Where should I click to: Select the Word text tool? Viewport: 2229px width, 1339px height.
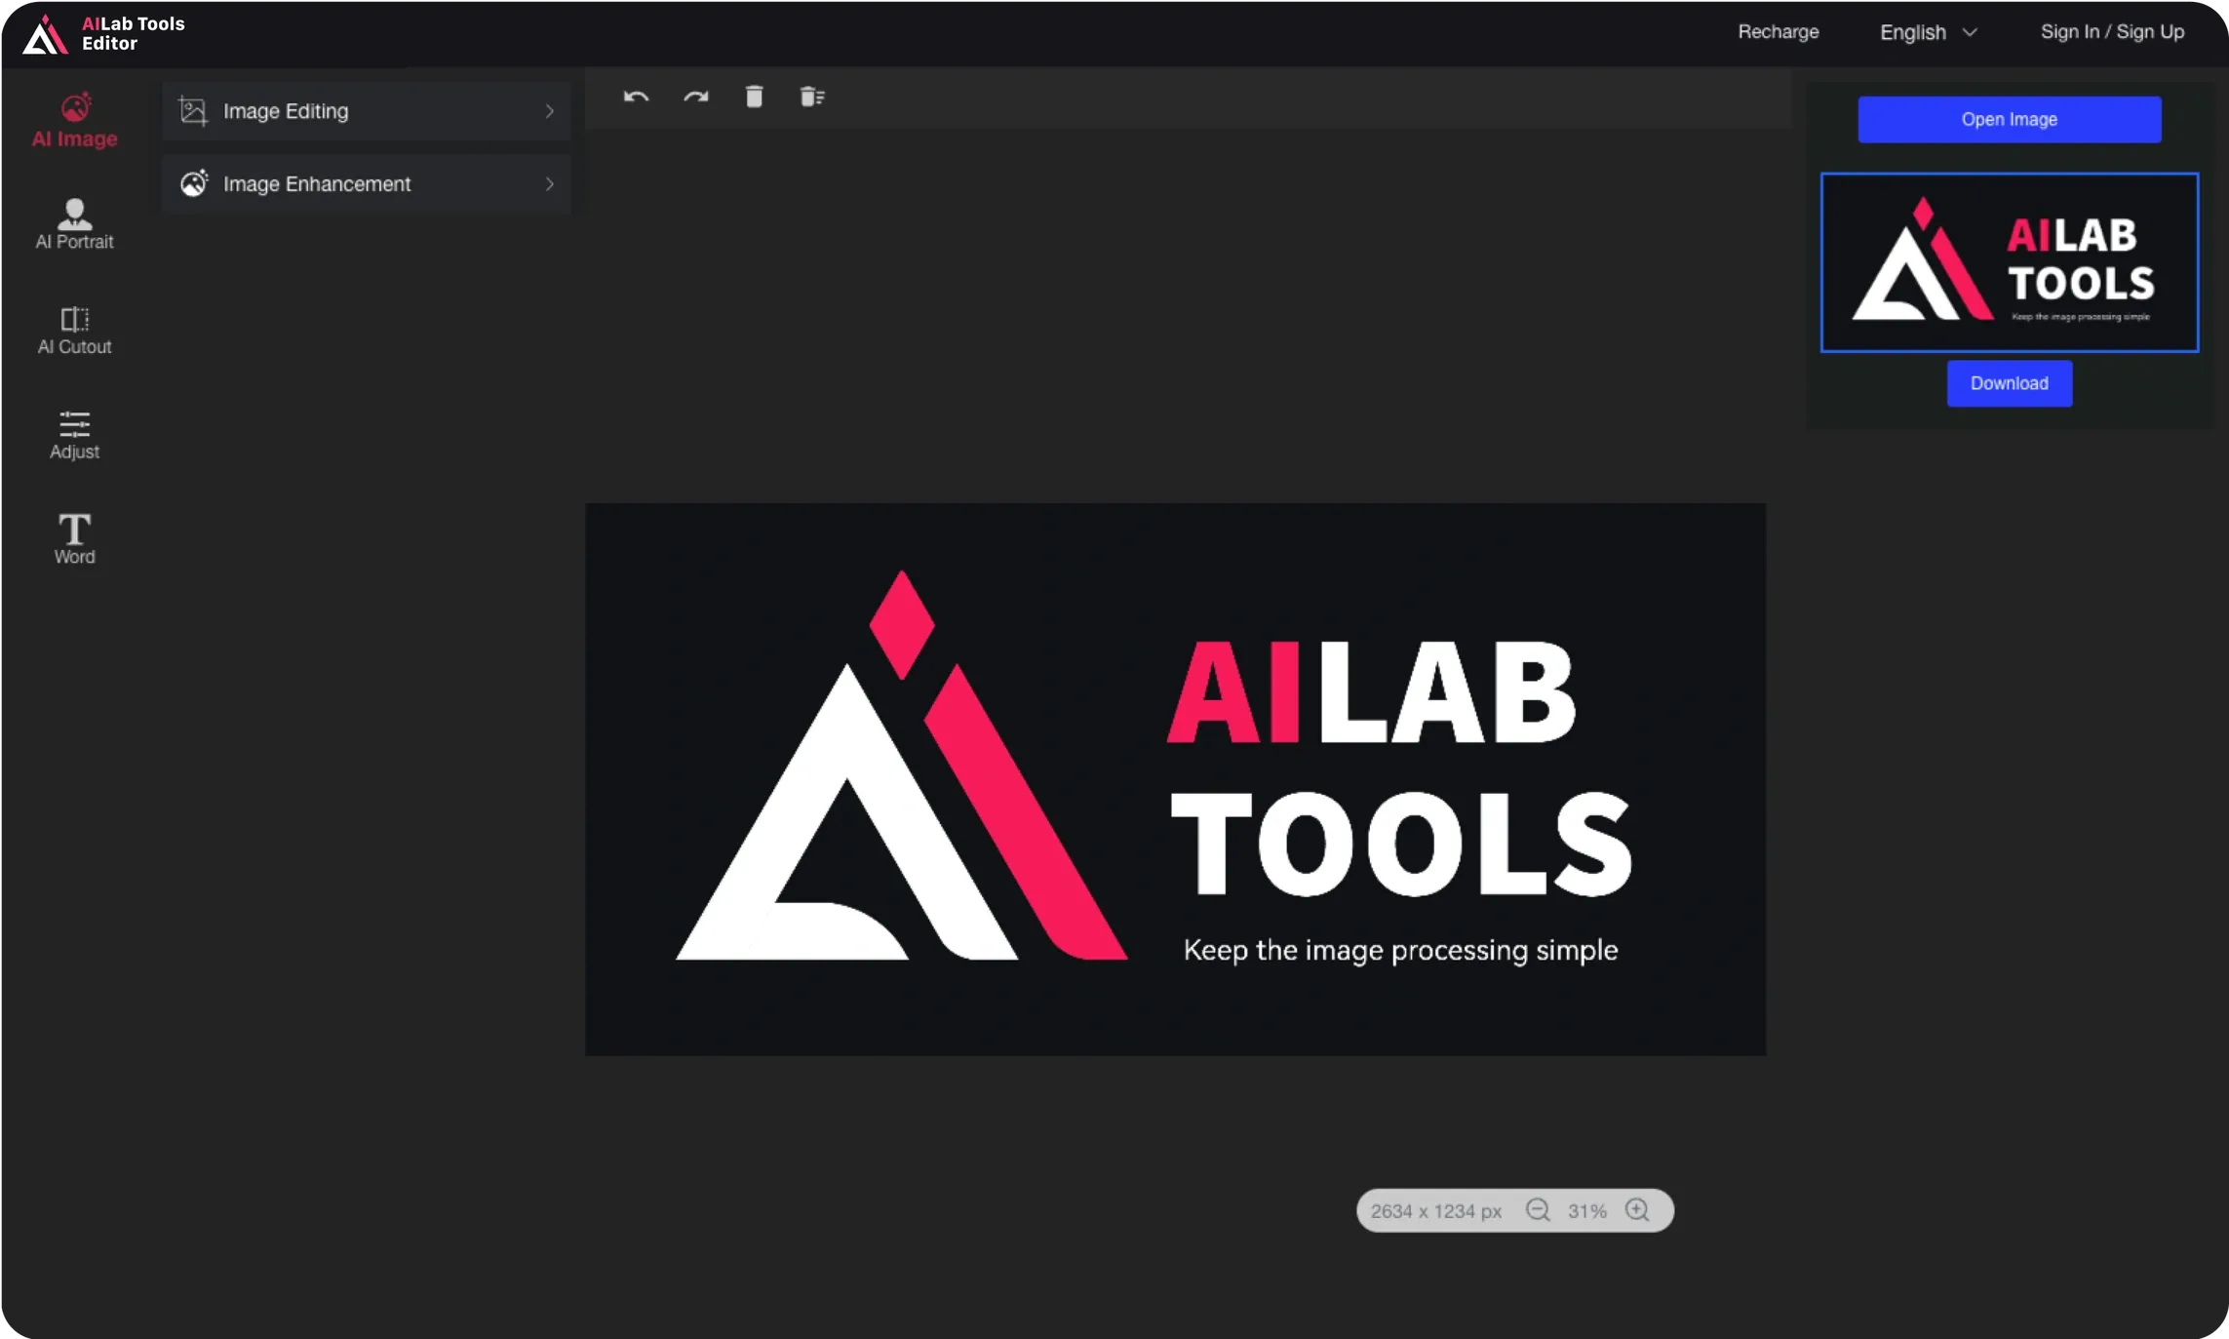point(75,539)
